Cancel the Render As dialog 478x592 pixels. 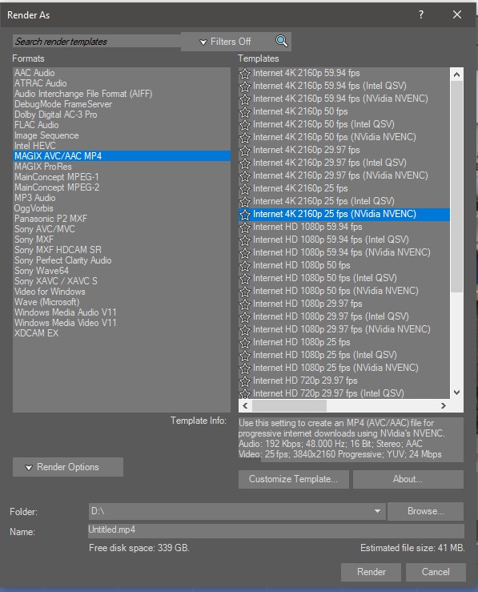coord(436,572)
